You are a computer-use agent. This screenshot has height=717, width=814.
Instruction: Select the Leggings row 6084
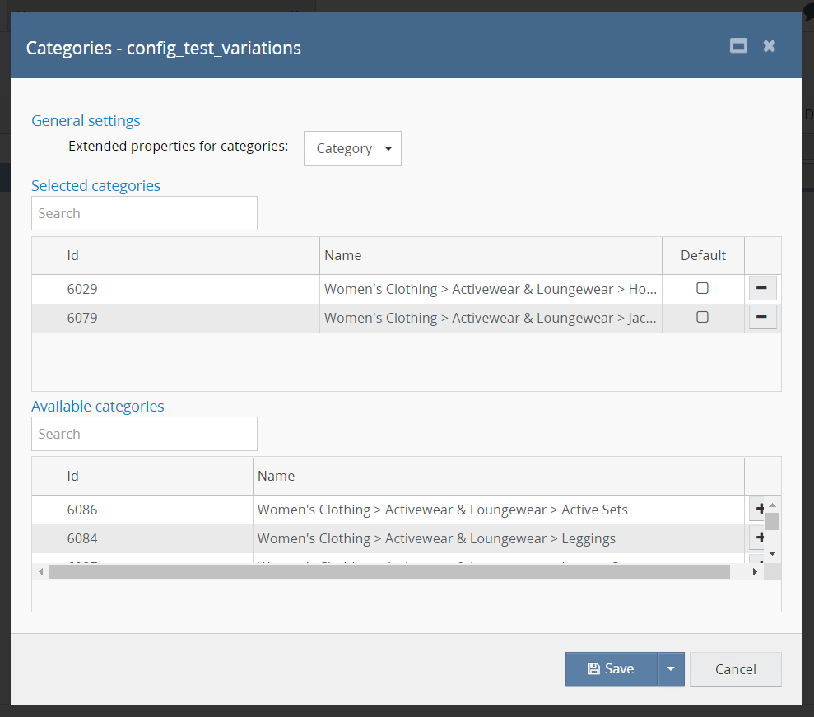click(x=436, y=538)
